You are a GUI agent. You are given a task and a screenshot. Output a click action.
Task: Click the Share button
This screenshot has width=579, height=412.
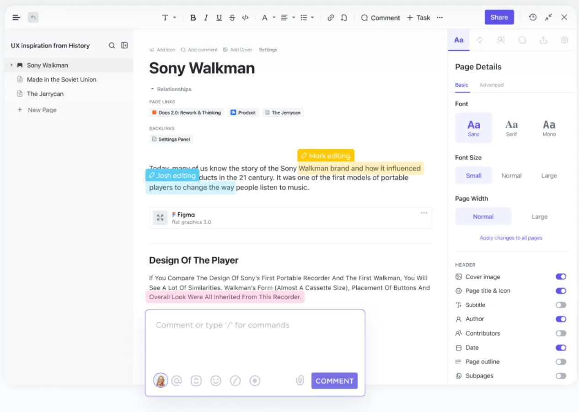tap(499, 17)
